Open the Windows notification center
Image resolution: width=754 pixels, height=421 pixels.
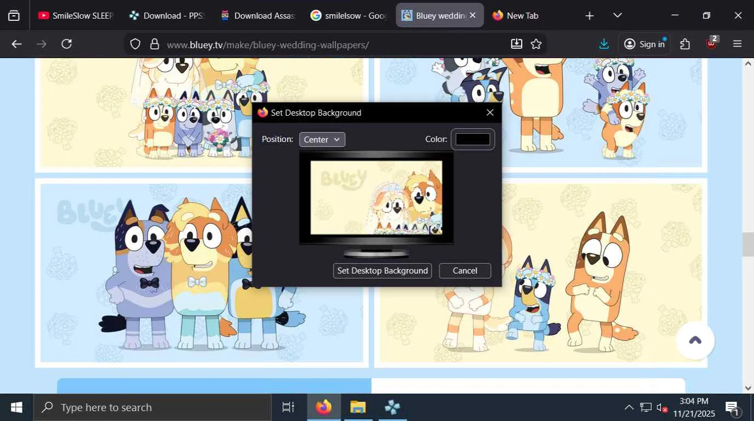point(733,407)
